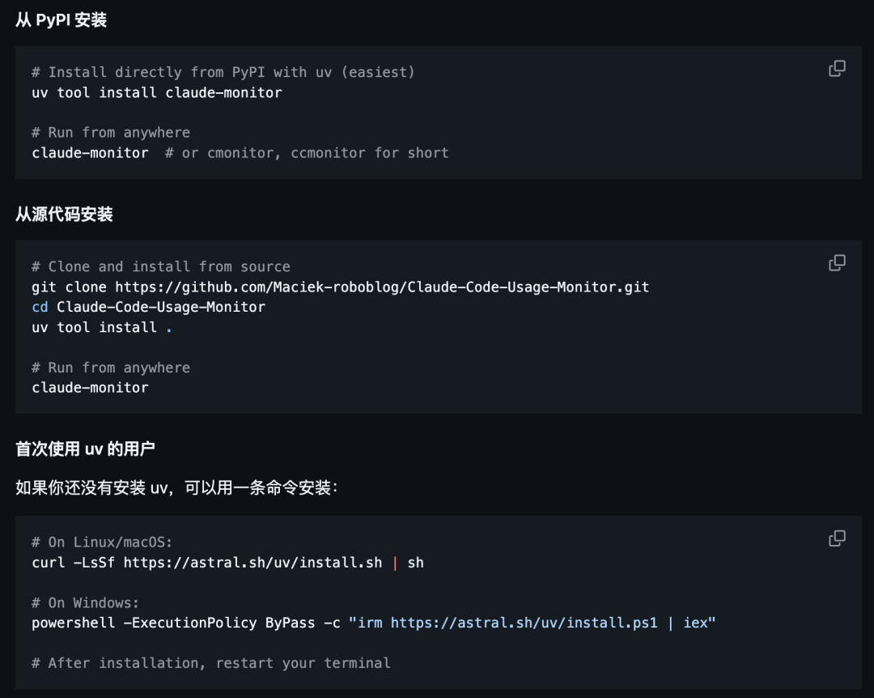
Task: Click the "# or cmonitor, ccmonitor for short" comment
Action: (x=308, y=153)
